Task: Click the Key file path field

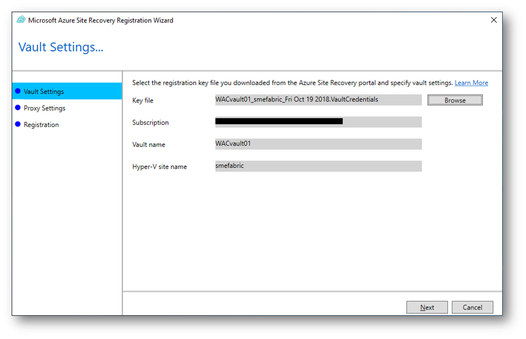Action: point(319,100)
